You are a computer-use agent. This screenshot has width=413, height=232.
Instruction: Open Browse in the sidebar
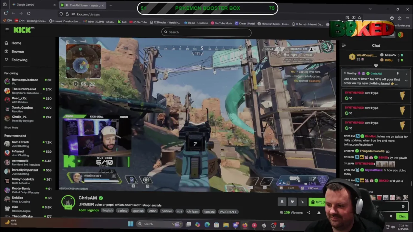click(x=14, y=51)
